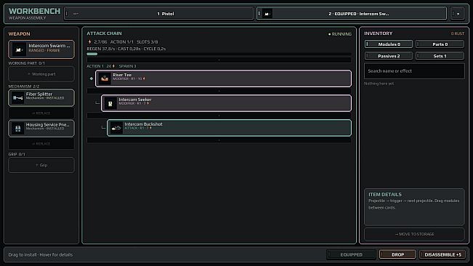Select the Housing Service Pre... mechanism card

click(x=41, y=128)
